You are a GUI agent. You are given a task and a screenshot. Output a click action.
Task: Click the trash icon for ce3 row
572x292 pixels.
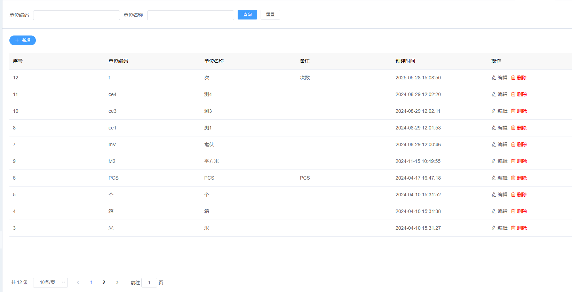coord(513,111)
